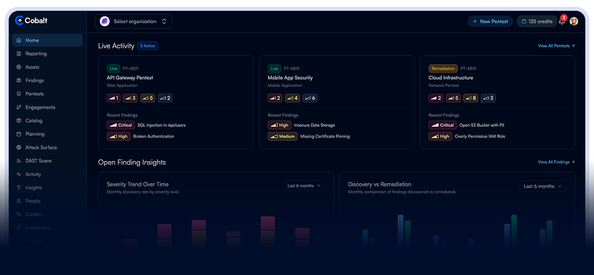Viewport: 594px width, 275px height.
Task: Open Discovery vs Remediation Last 6 months dropdown
Action: (542, 186)
